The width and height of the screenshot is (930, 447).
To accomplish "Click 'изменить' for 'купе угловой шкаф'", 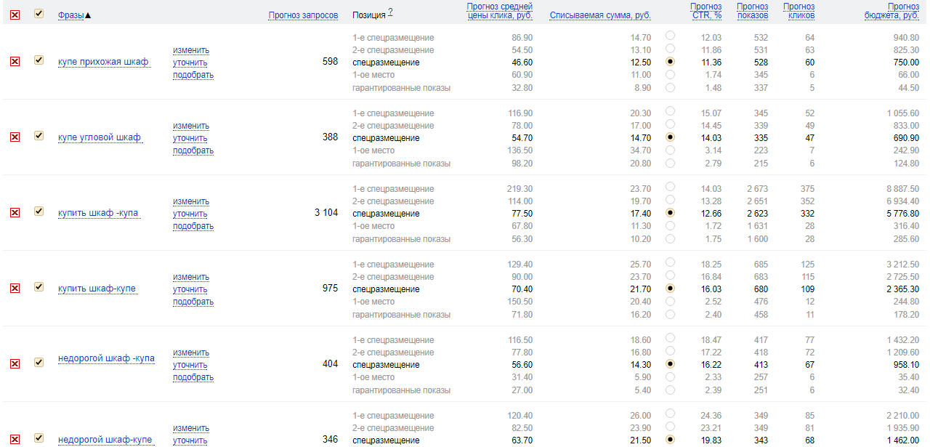I will click(x=191, y=126).
